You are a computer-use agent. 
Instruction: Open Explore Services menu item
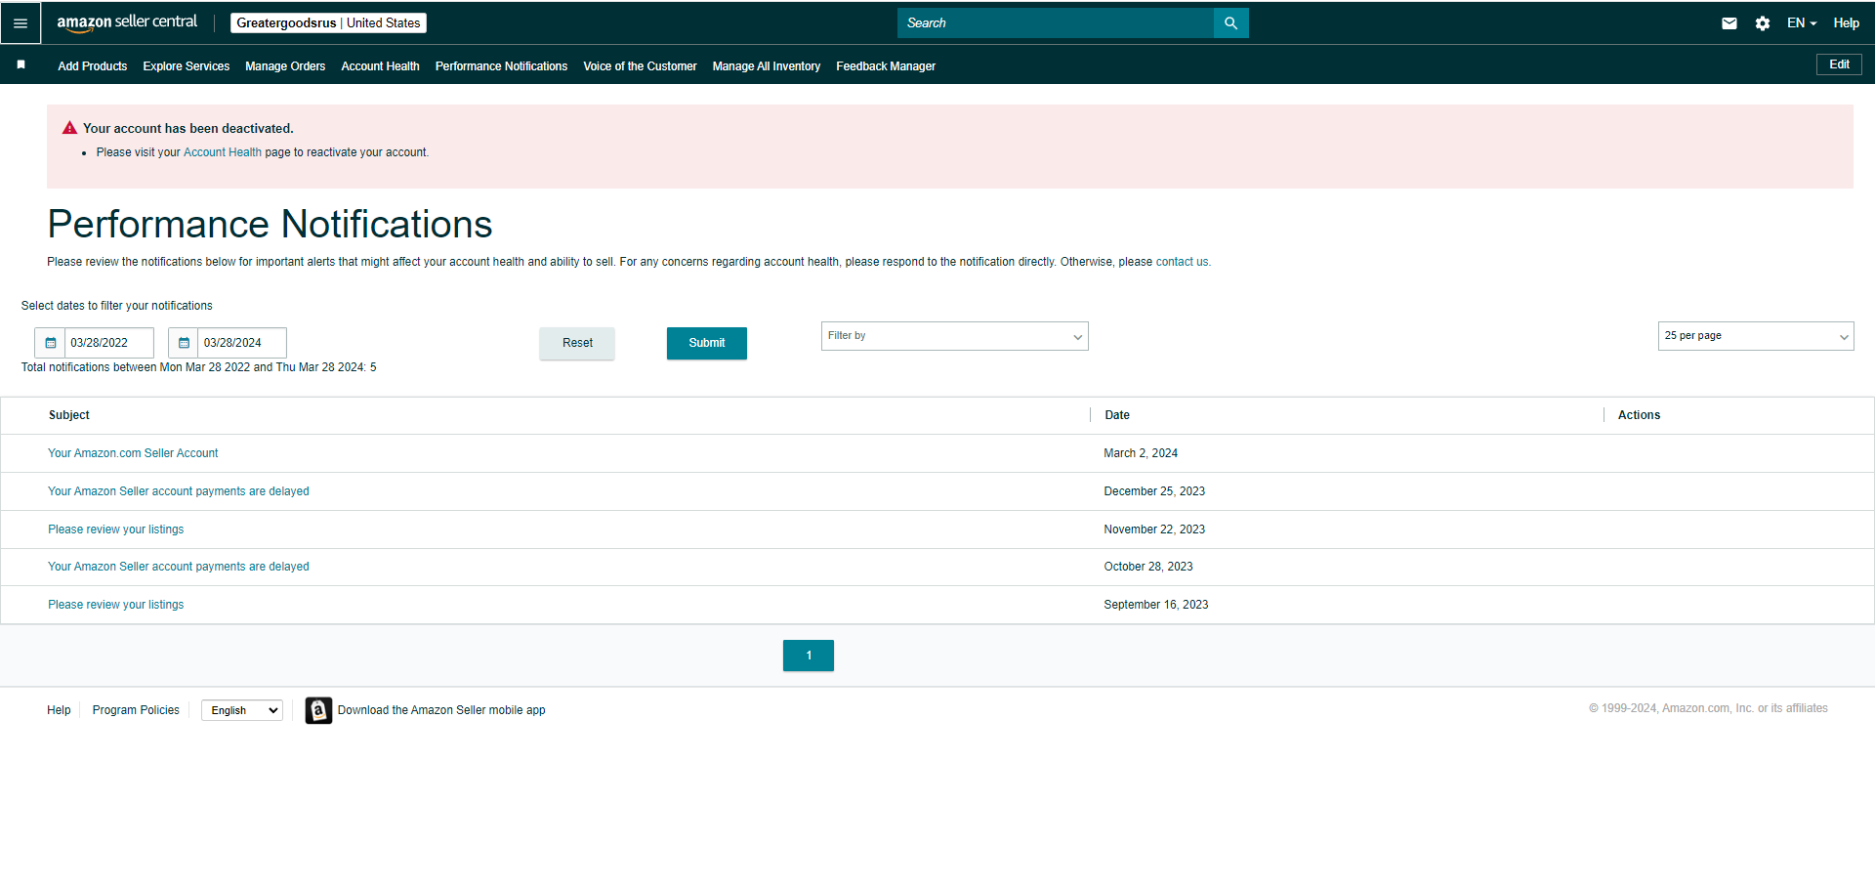click(x=187, y=66)
